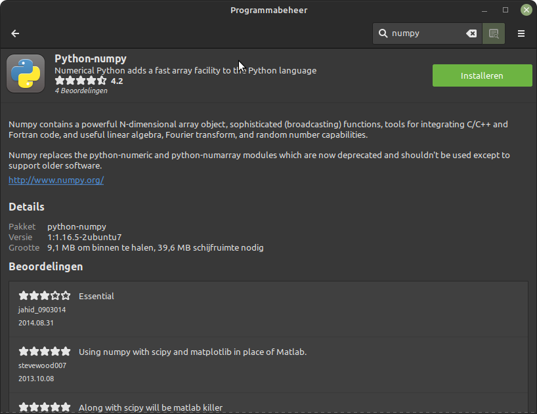Minimize the Programmabeheer window
Viewport: 537px width, 414px height.
coord(484,10)
